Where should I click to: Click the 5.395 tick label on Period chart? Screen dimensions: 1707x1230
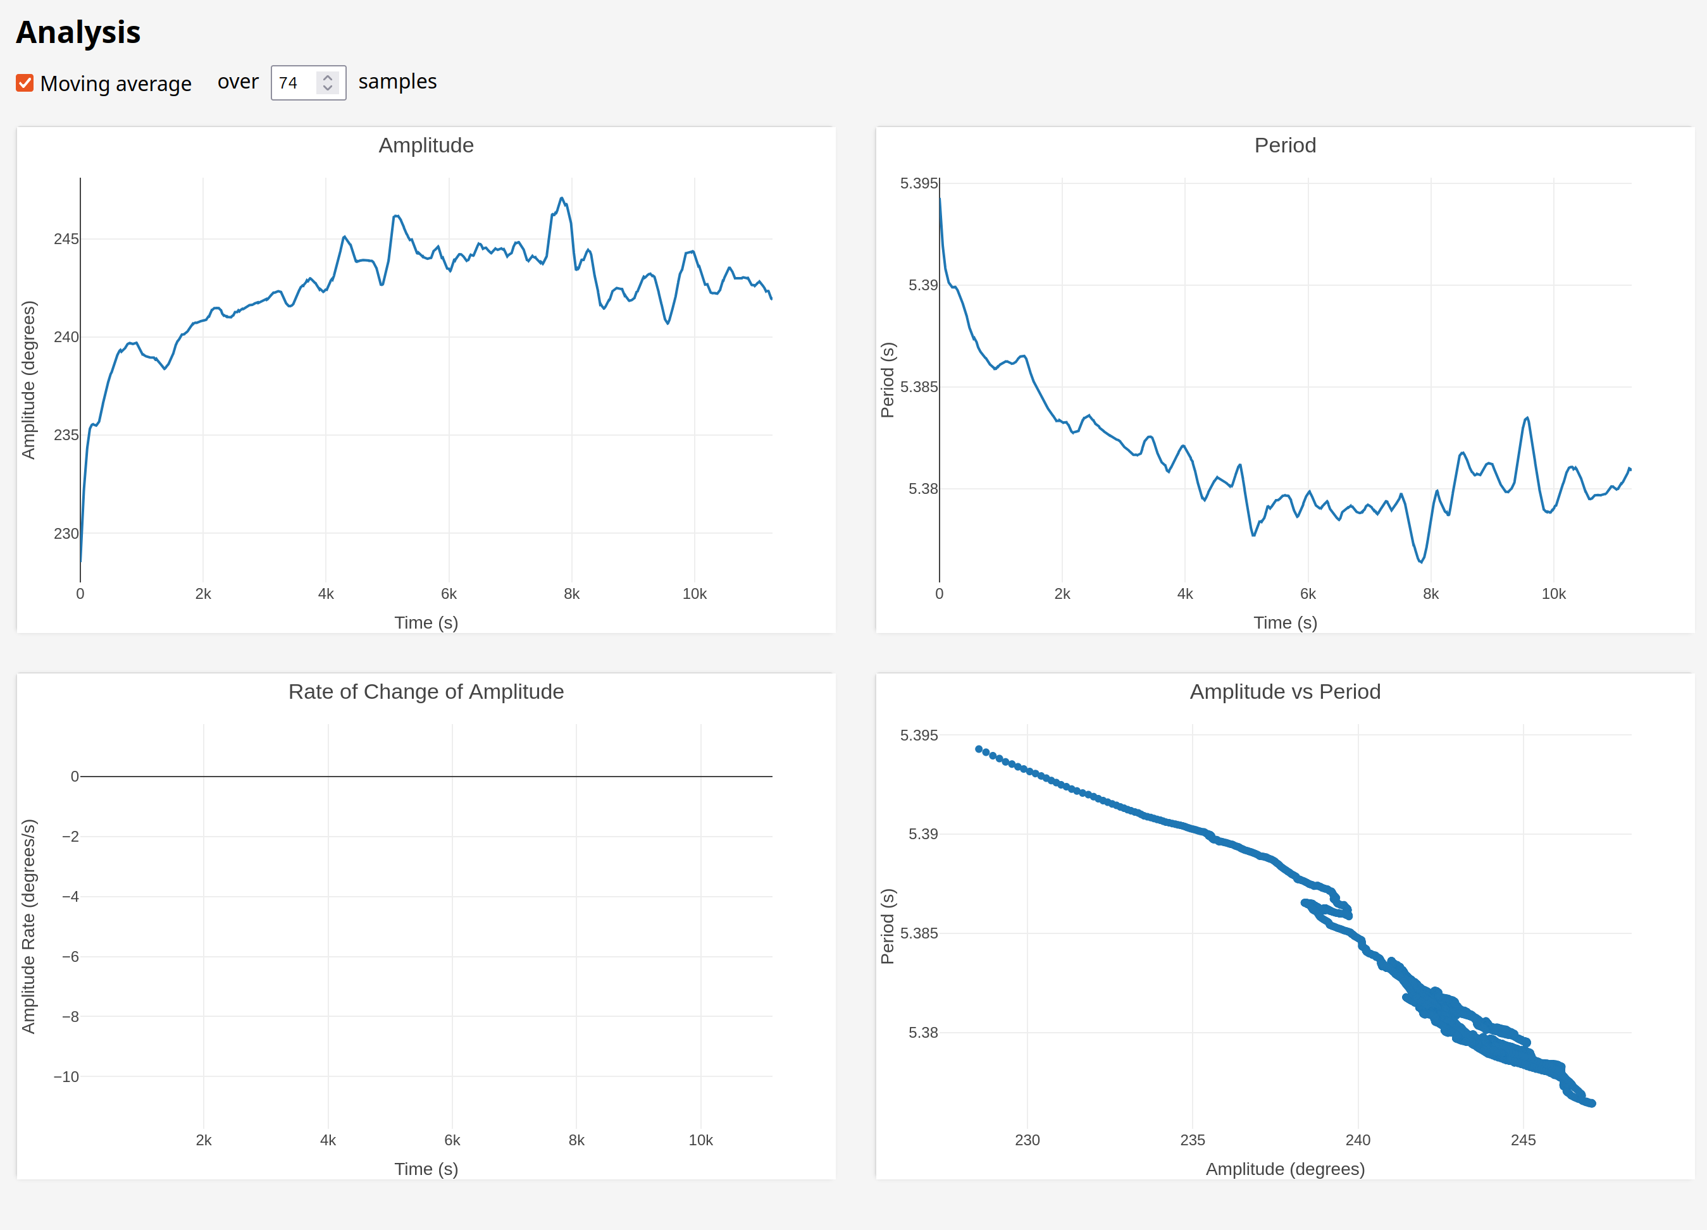[x=918, y=183]
